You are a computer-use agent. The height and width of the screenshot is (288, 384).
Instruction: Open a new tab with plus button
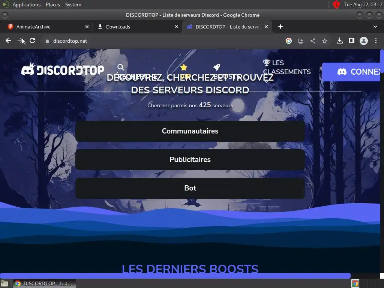pyautogui.click(x=280, y=27)
